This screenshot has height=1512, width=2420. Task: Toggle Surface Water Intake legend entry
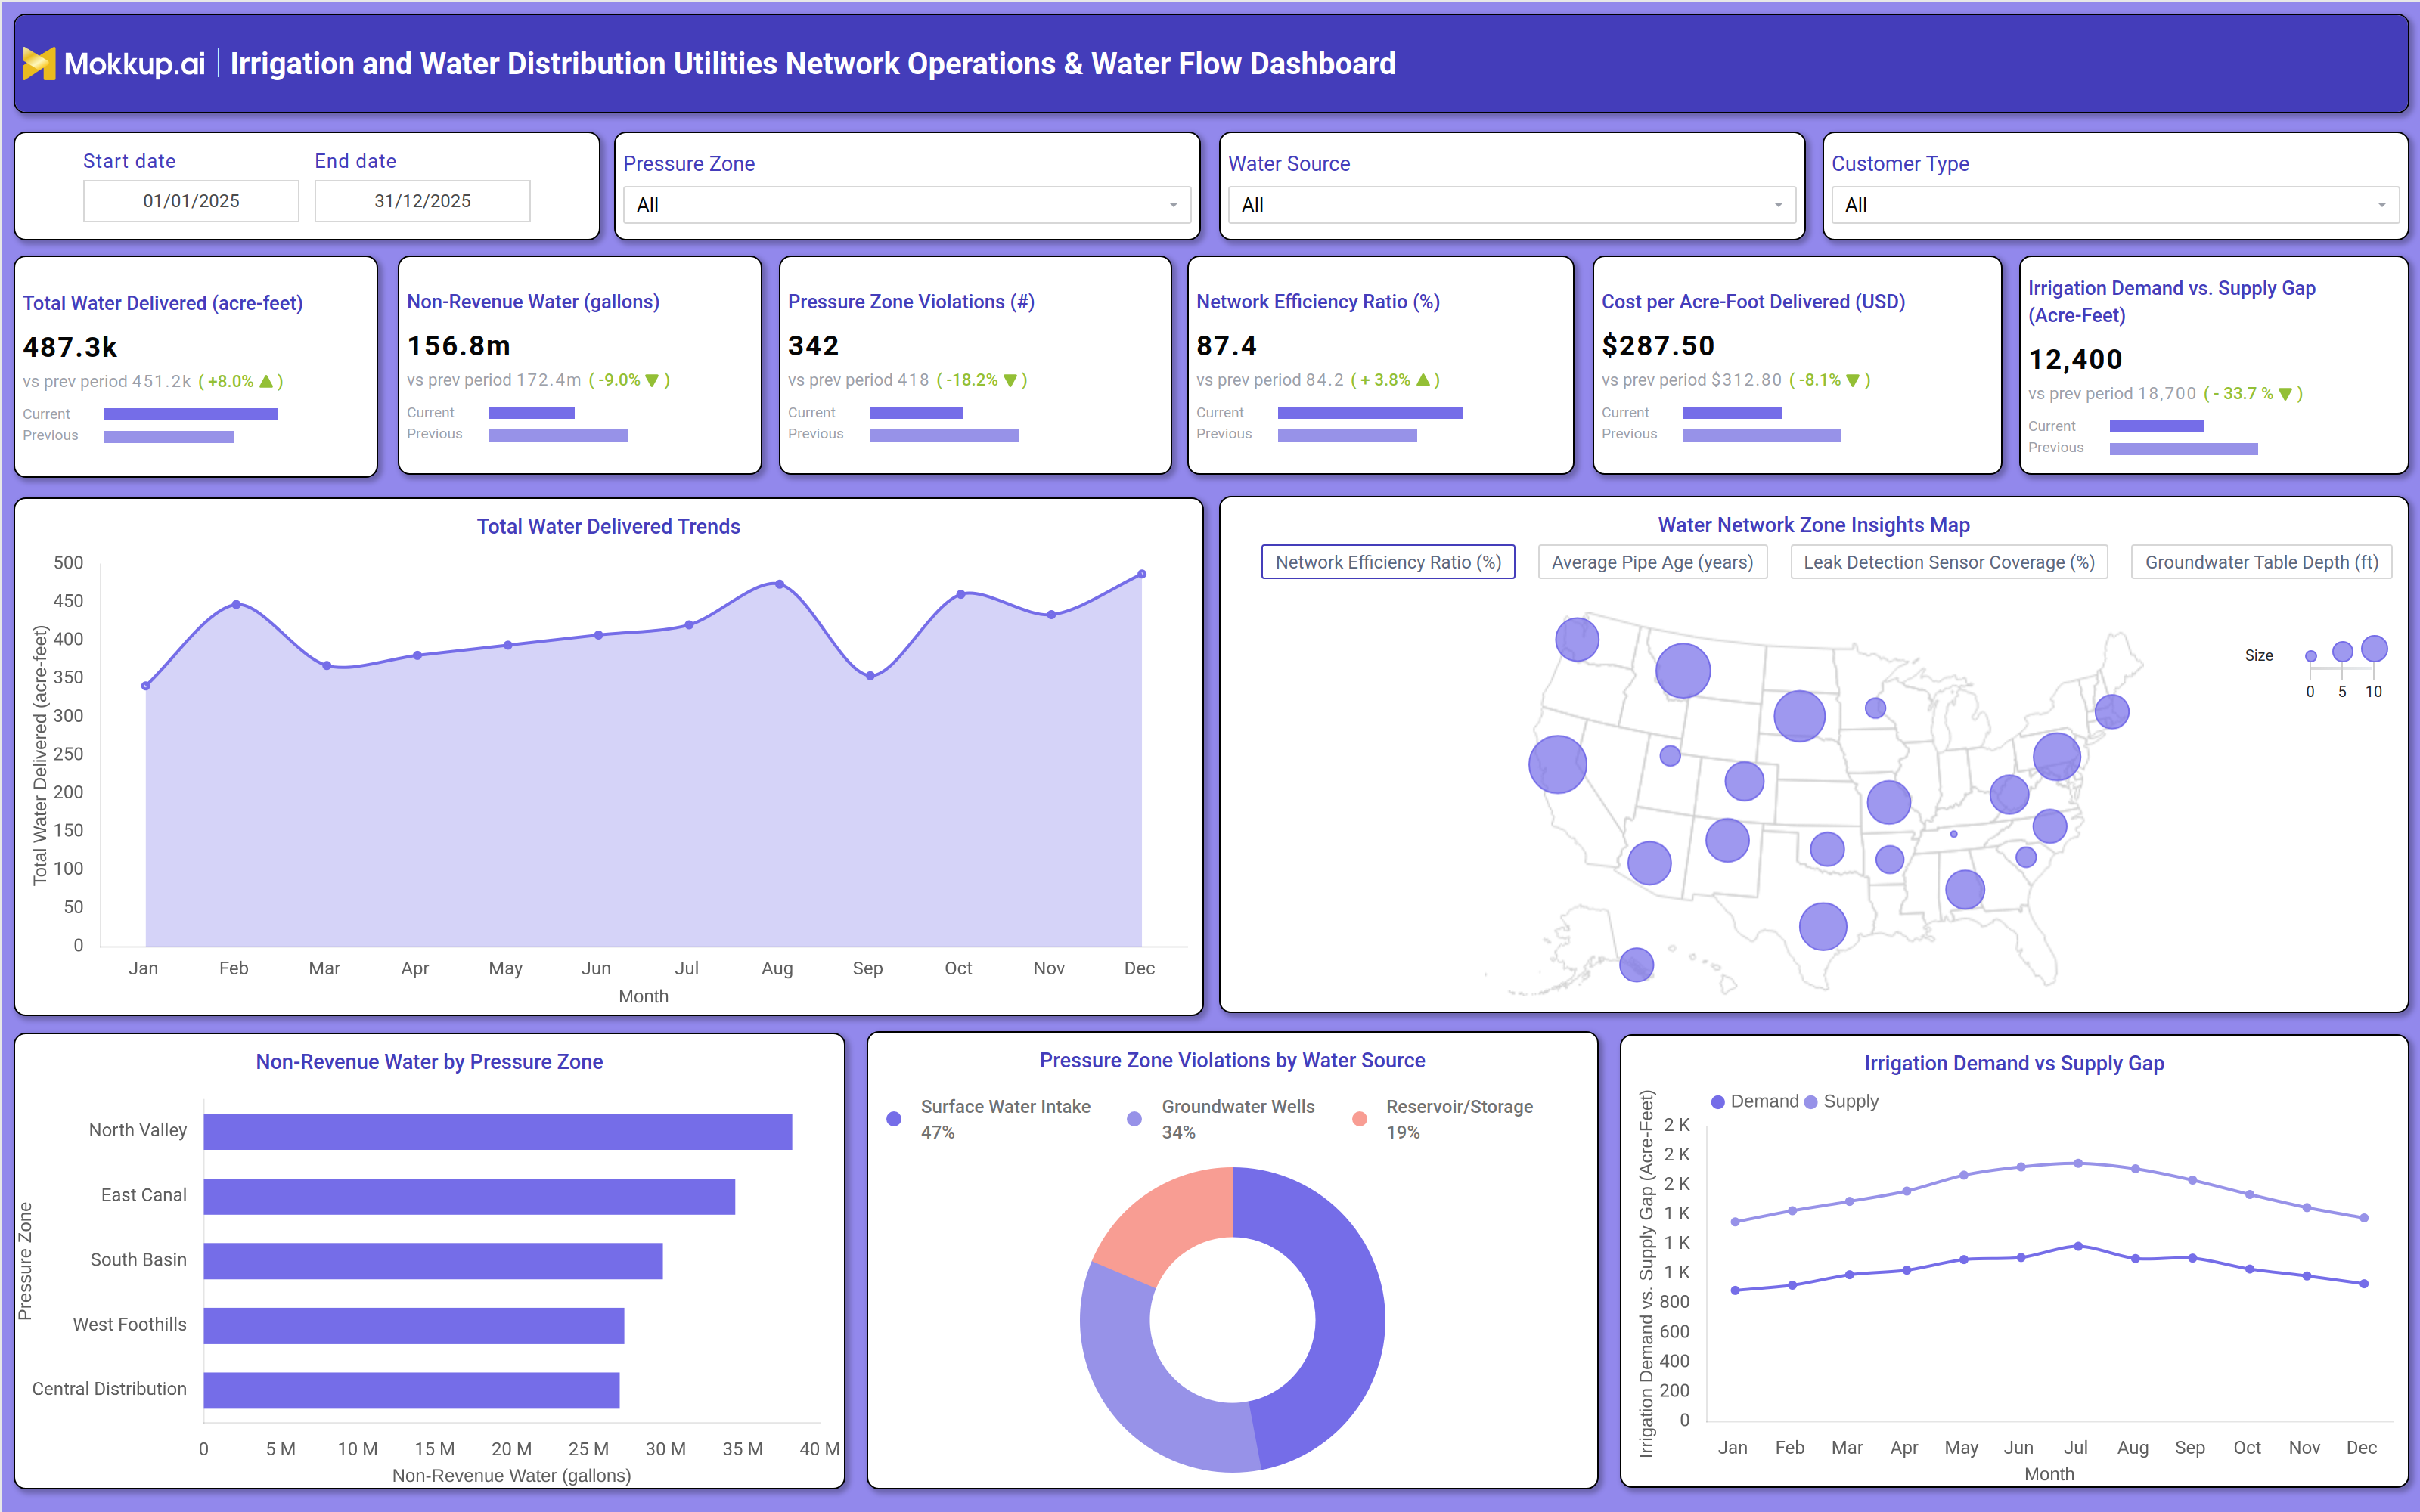pos(989,1119)
